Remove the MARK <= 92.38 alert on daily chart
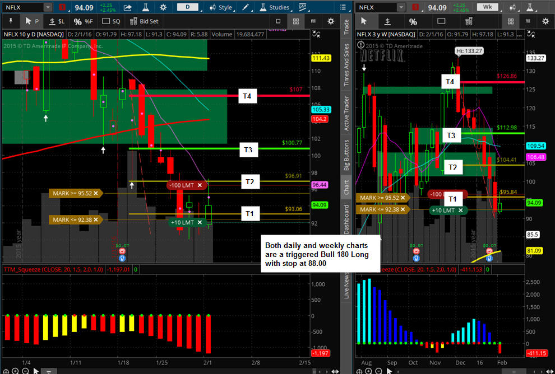Screen dimensions: 555x374 96,220
